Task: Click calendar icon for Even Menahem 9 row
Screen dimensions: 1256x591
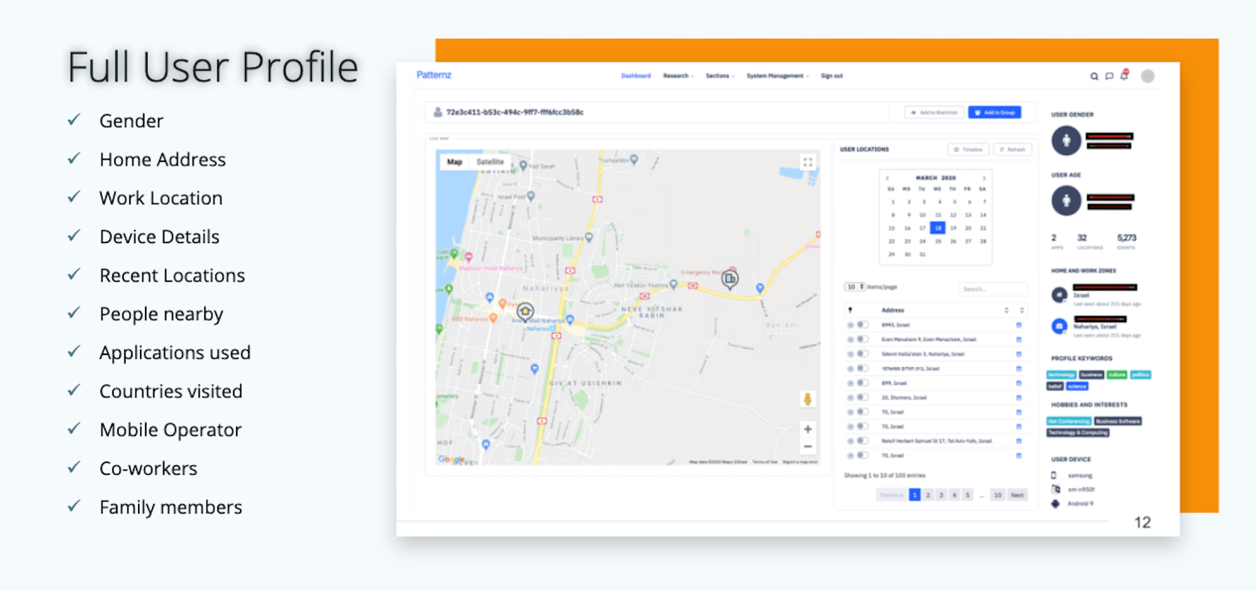Action: (1019, 340)
